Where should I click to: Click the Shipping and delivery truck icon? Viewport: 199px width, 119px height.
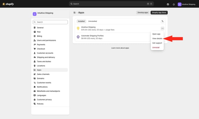tap(34, 57)
